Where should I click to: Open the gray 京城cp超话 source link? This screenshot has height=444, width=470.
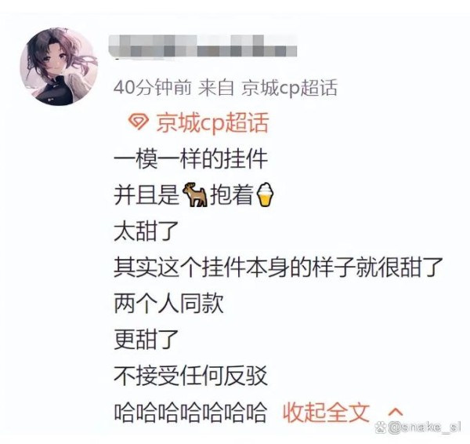tap(289, 88)
